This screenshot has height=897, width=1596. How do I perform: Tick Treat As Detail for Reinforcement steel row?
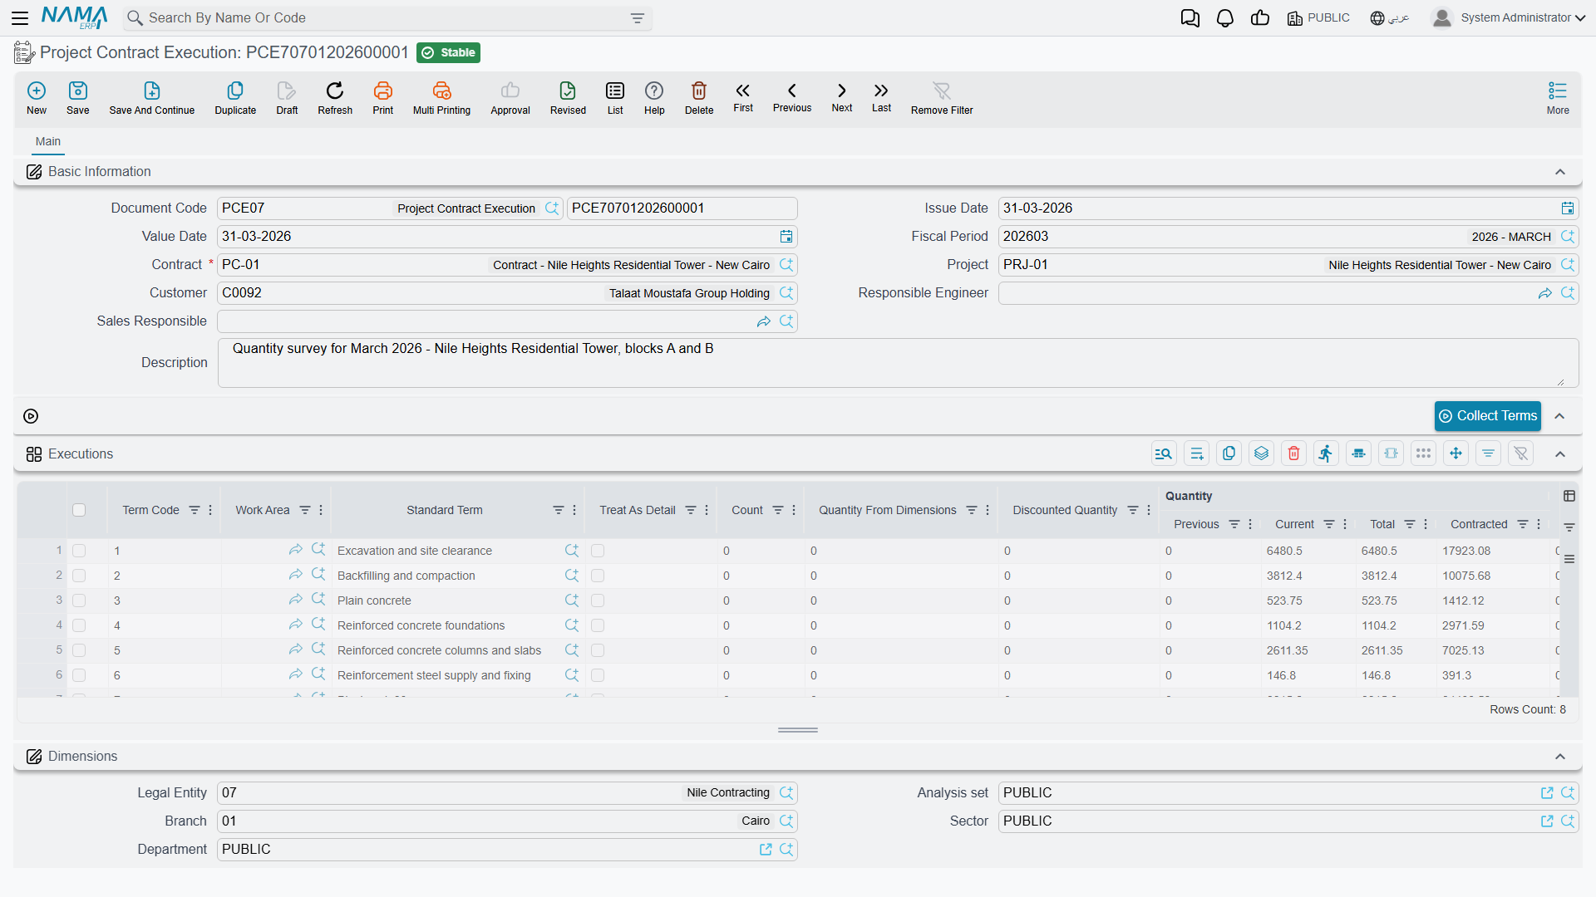(598, 675)
